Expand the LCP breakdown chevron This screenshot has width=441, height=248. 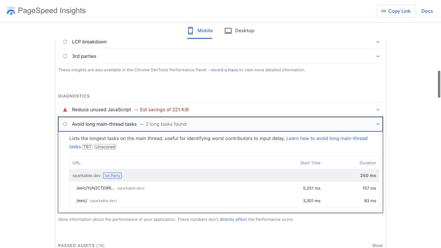[378, 42]
